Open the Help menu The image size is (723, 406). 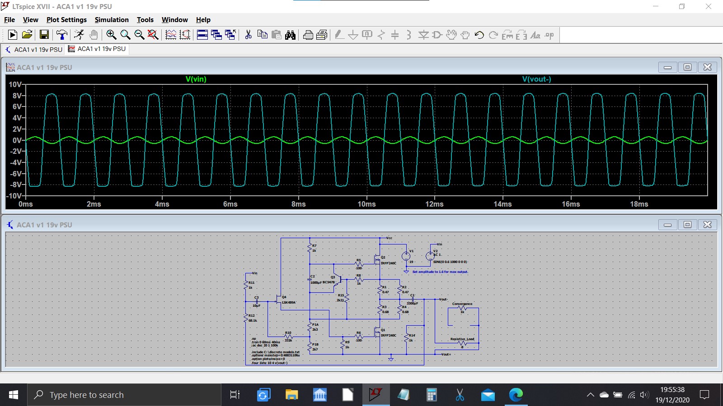pos(203,20)
